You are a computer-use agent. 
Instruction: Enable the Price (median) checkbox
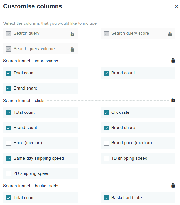pyautogui.click(x=9, y=143)
